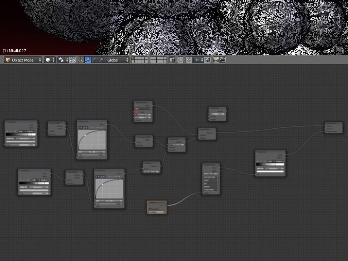Click white color field in ColorRamp near Material Output
This screenshot has width=348, height=261.
tap(270, 171)
